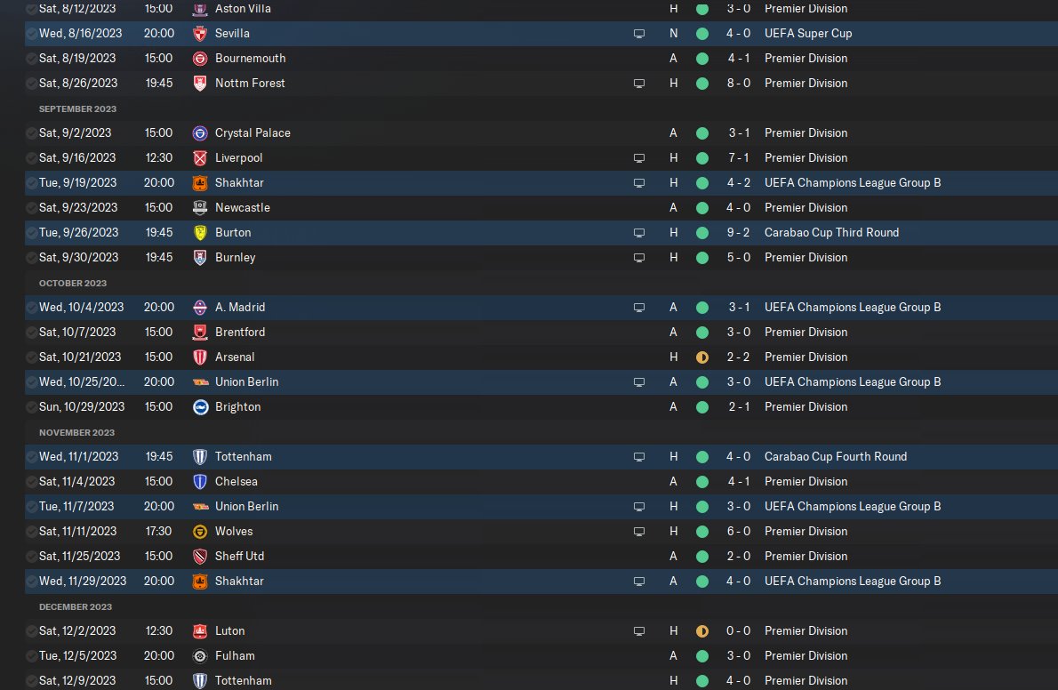Click the Sevilla club badge
The height and width of the screenshot is (690, 1058).
click(200, 34)
